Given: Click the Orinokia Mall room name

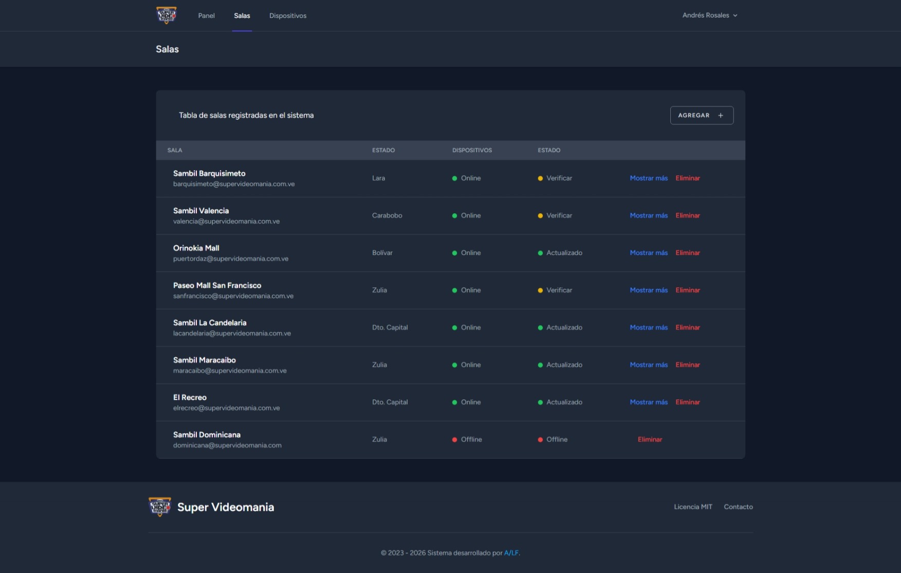Looking at the screenshot, I should click(x=196, y=248).
